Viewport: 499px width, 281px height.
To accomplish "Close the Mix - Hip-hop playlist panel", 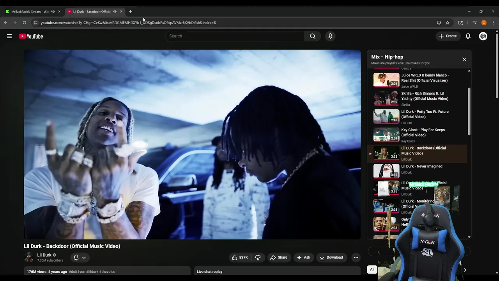I will pos(464,59).
